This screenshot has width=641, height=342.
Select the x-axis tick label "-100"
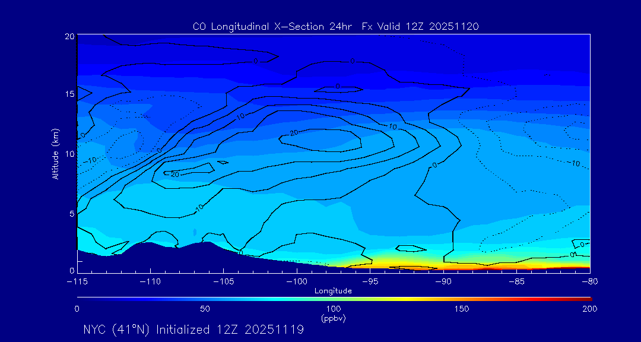(296, 282)
